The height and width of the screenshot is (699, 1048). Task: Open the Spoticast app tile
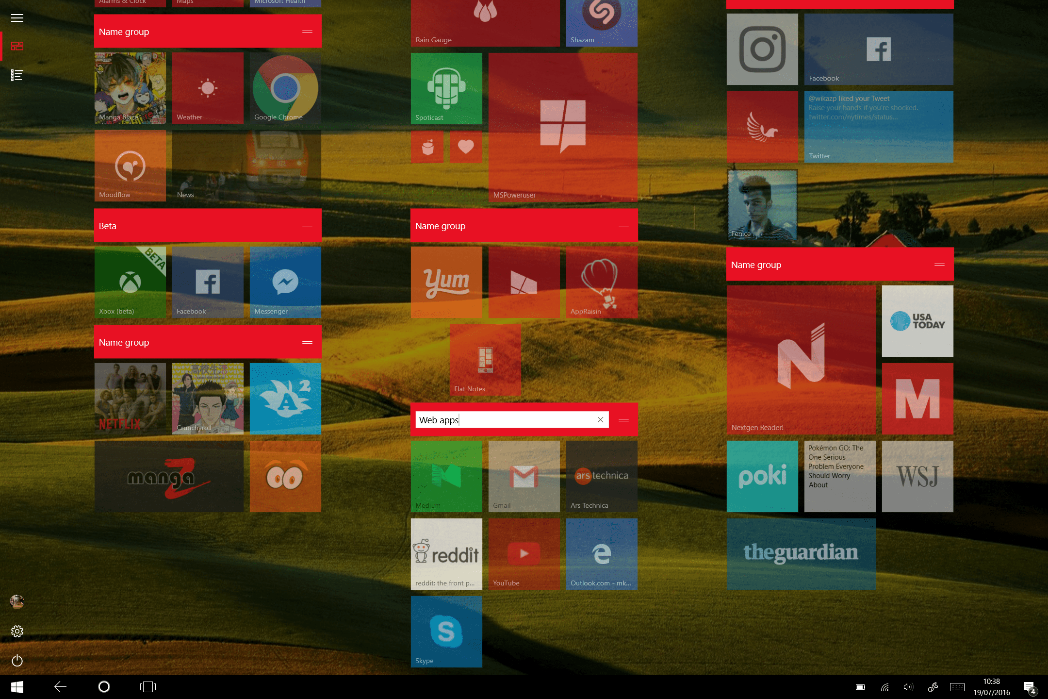point(446,88)
